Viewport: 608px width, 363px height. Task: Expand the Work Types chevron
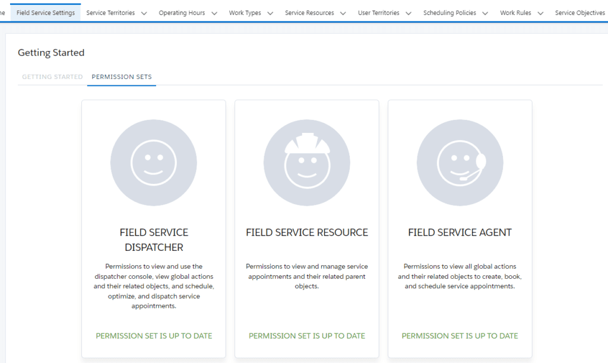[271, 12]
